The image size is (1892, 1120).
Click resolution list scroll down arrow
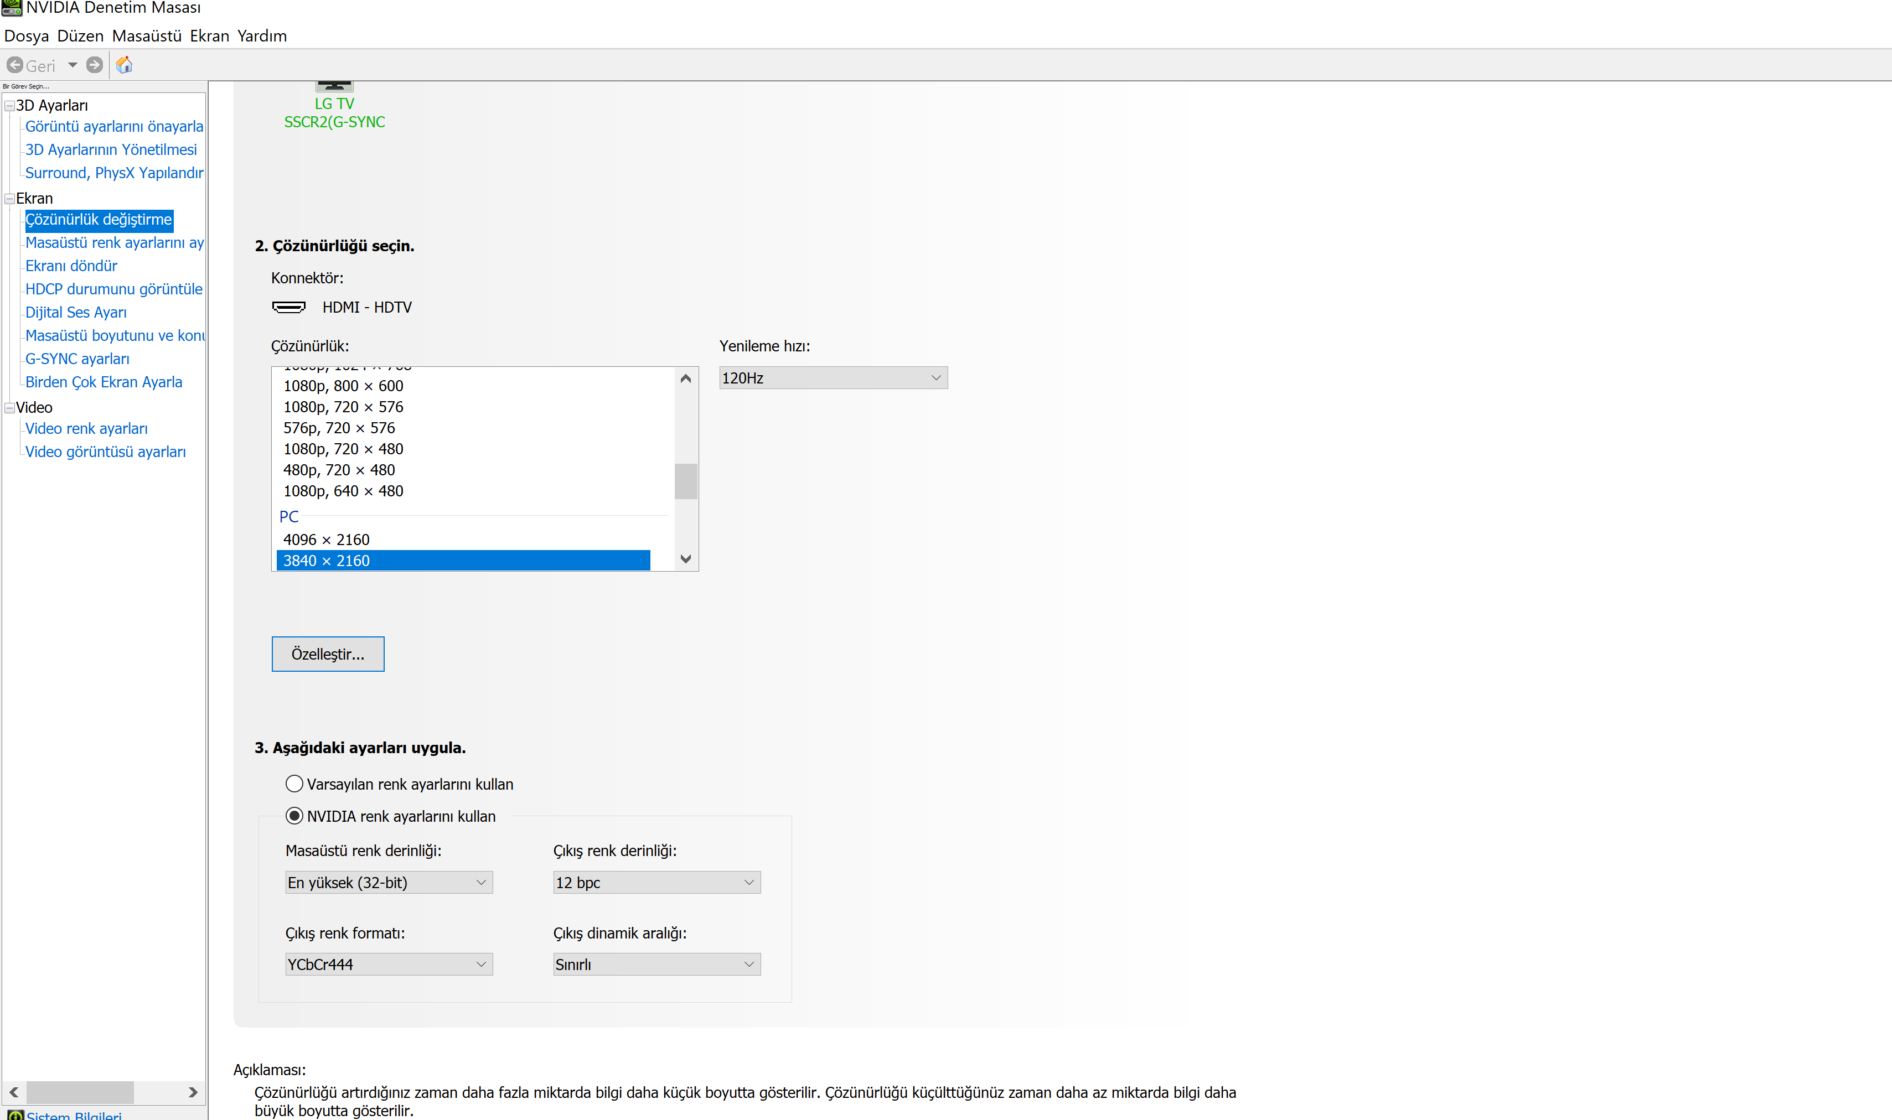click(x=685, y=559)
